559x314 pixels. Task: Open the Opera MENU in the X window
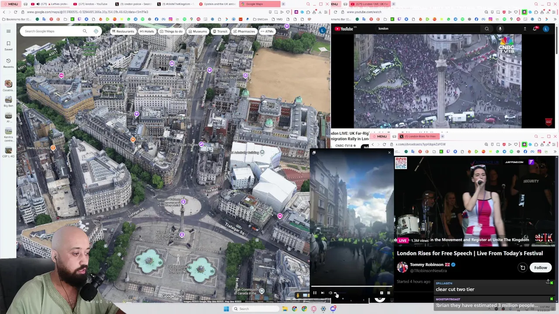379,137
